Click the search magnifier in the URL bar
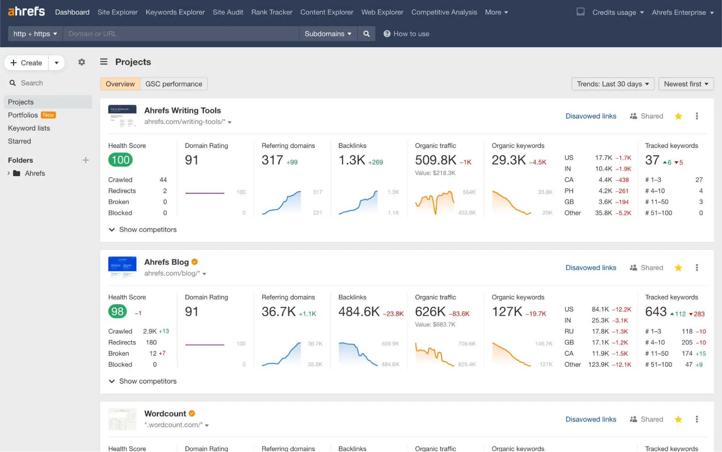 click(366, 33)
